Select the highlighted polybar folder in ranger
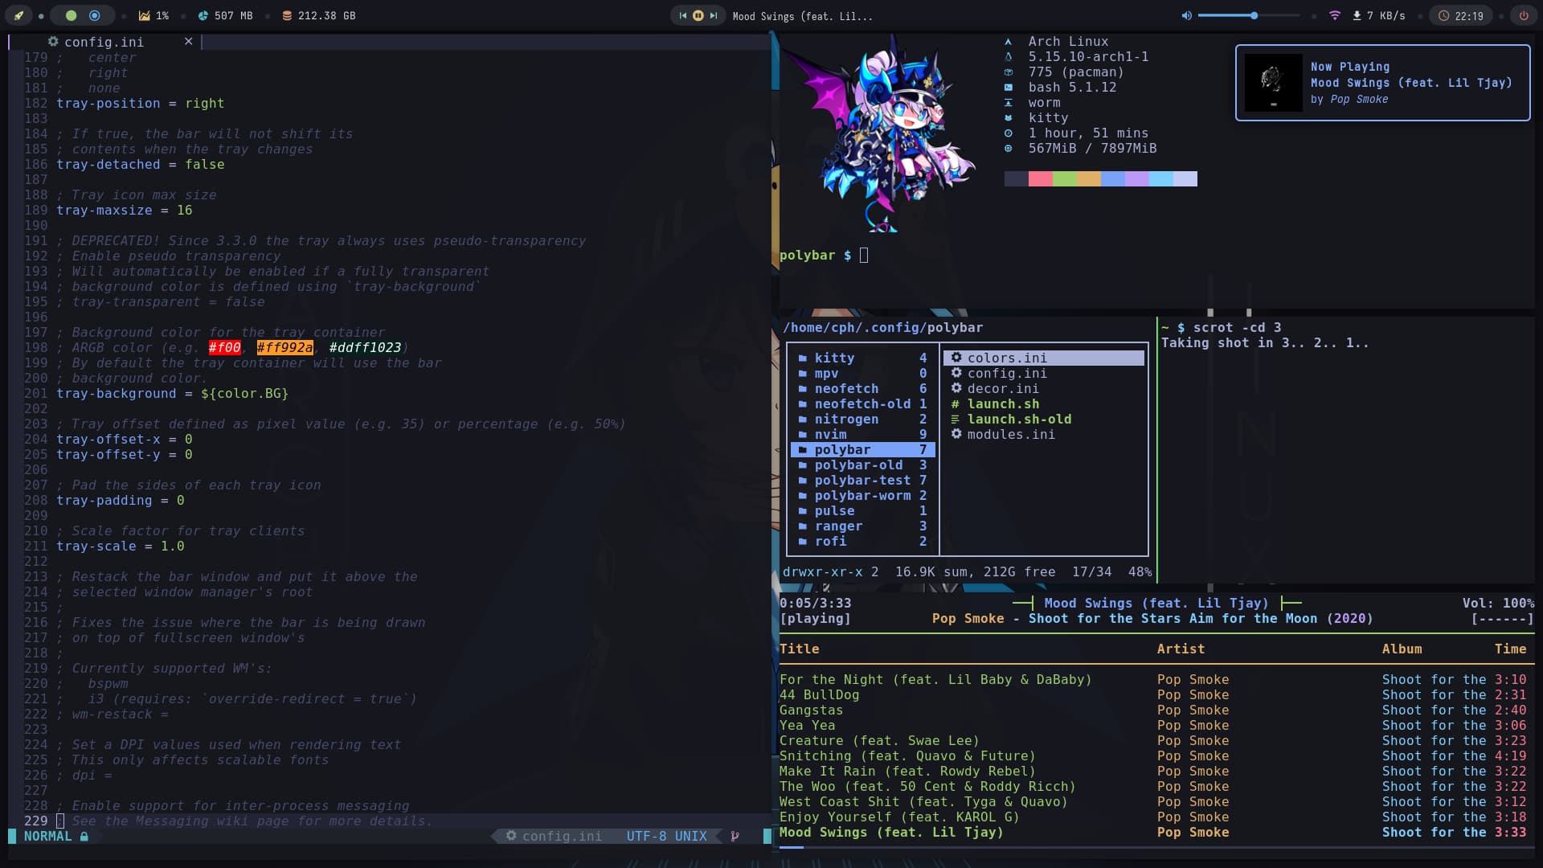Viewport: 1543px width, 868px height. [862, 449]
